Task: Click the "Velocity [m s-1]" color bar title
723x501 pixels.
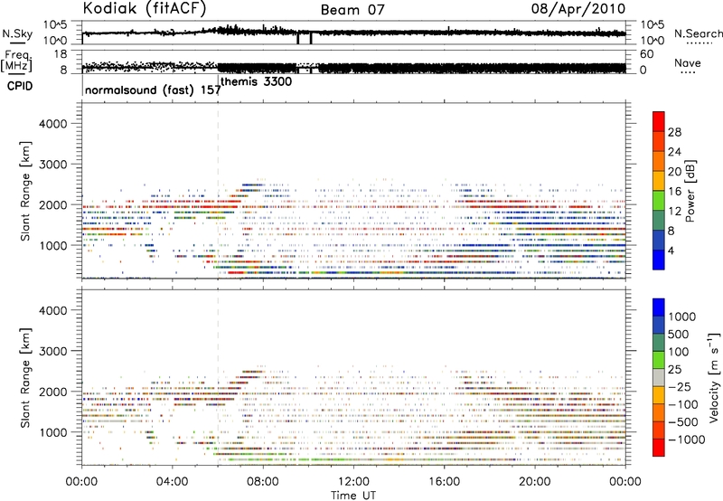Action: point(714,377)
